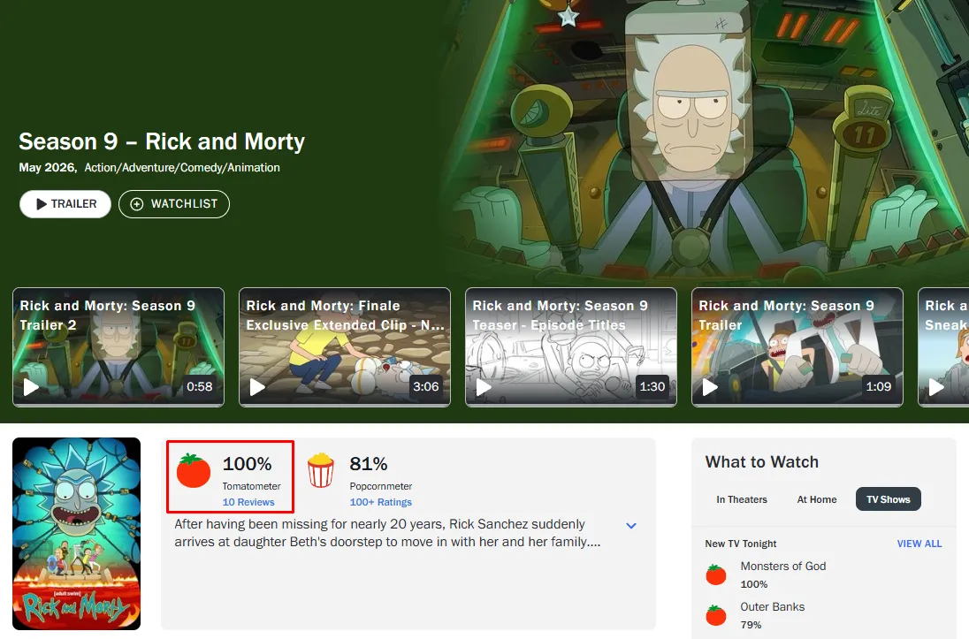
Task: Play the Finale Exclusive Extended Clip icon
Action: tap(257, 387)
